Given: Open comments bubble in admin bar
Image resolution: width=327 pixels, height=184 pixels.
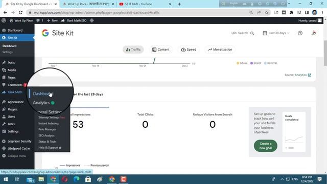Looking at the screenshot, I should (40, 20).
